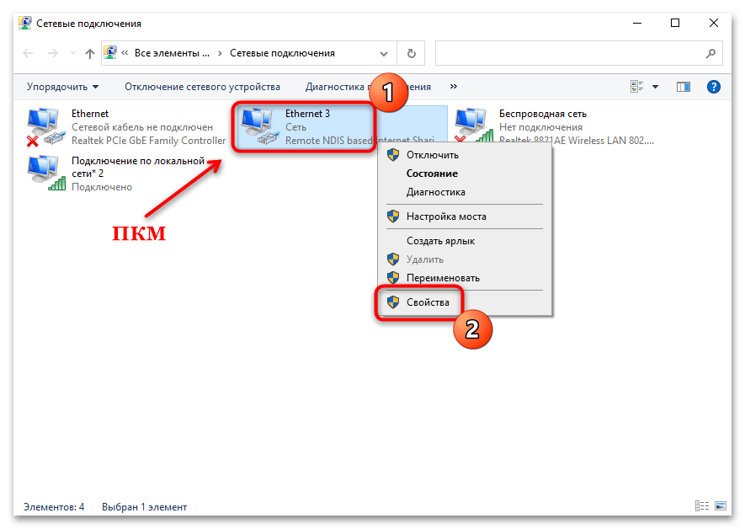Click 'Подключено' status text

click(x=102, y=187)
